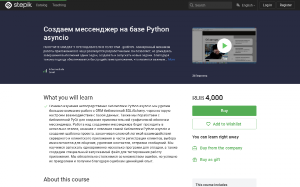Click the language translate icon

pos(238,5)
